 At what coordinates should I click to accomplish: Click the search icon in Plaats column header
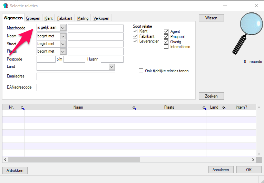click(x=204, y=108)
